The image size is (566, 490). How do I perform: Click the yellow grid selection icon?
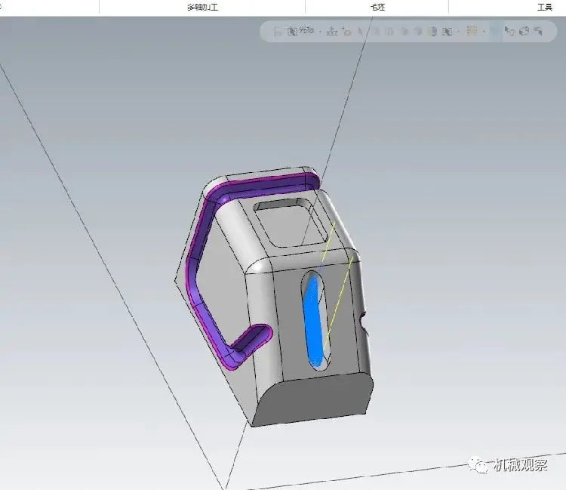(472, 31)
